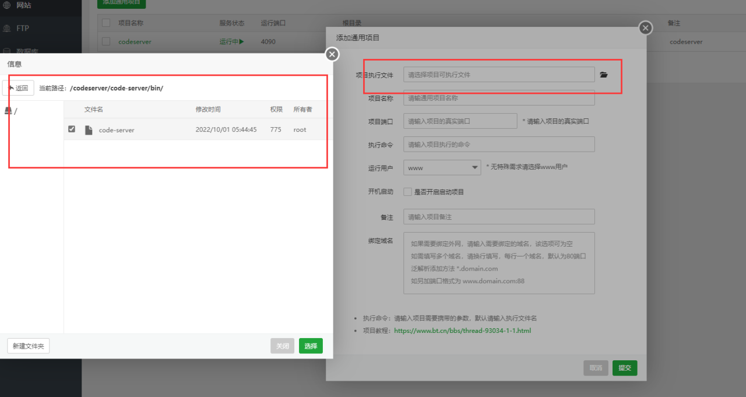
Task: Click the 新建文件夹 button
Action: 27,346
